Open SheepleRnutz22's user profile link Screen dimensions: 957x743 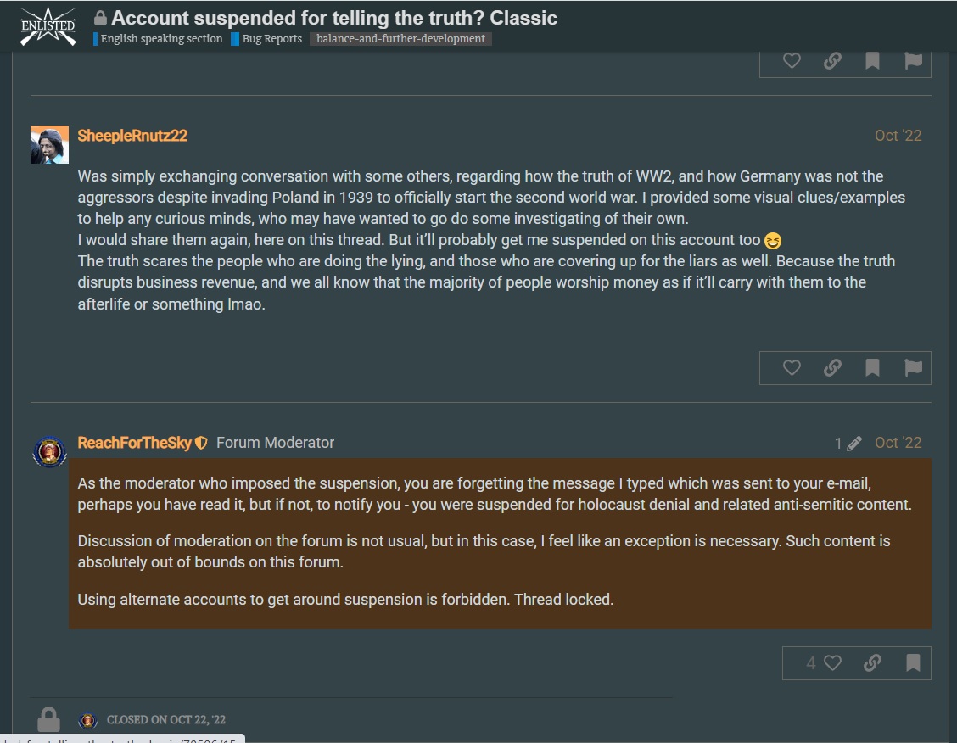pyautogui.click(x=132, y=136)
